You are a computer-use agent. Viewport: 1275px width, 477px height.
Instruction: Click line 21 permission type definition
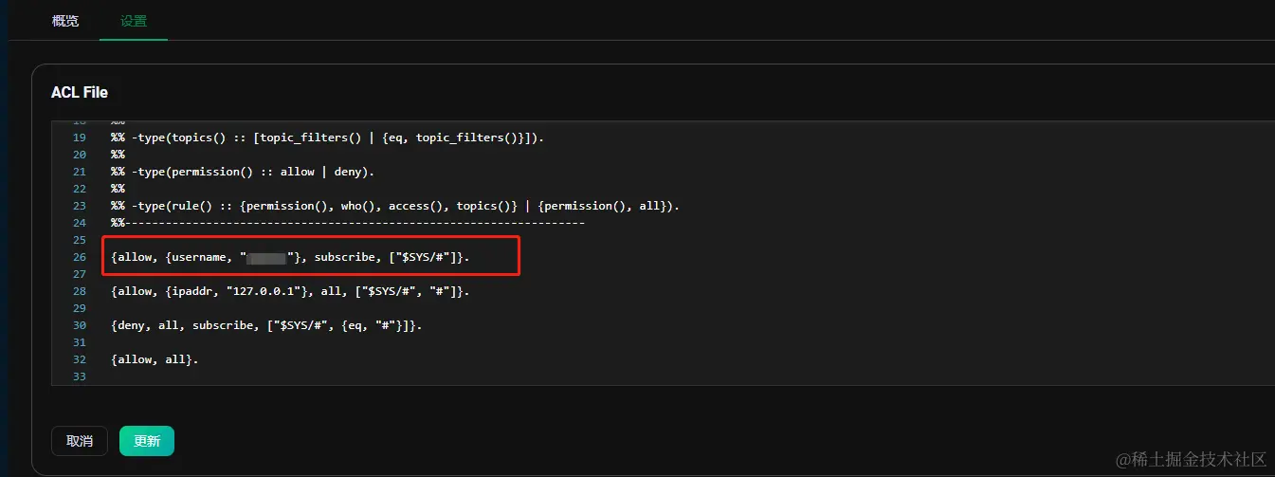(x=243, y=172)
